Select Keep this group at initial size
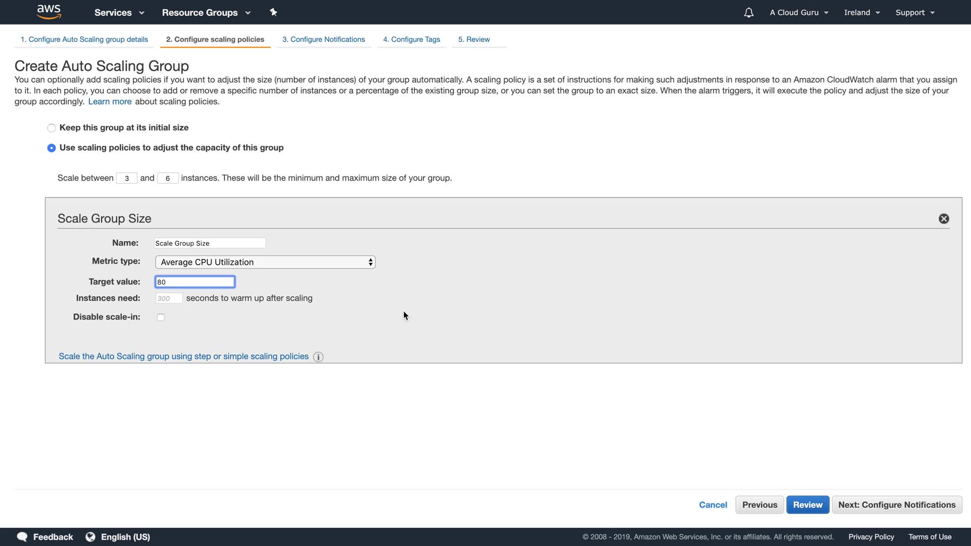 click(x=52, y=128)
